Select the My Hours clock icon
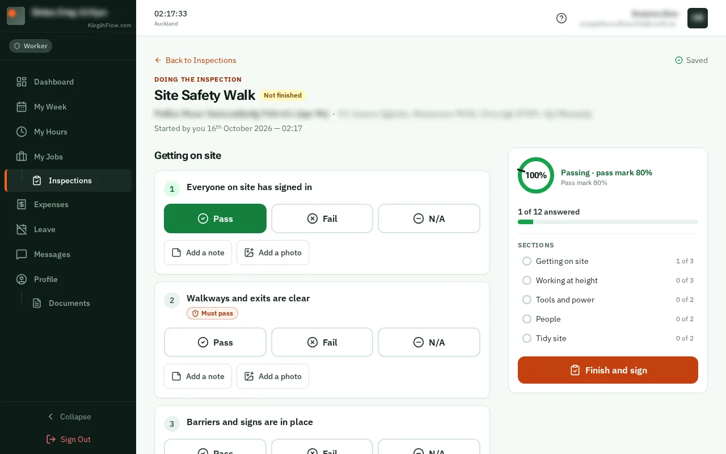 pyautogui.click(x=22, y=132)
